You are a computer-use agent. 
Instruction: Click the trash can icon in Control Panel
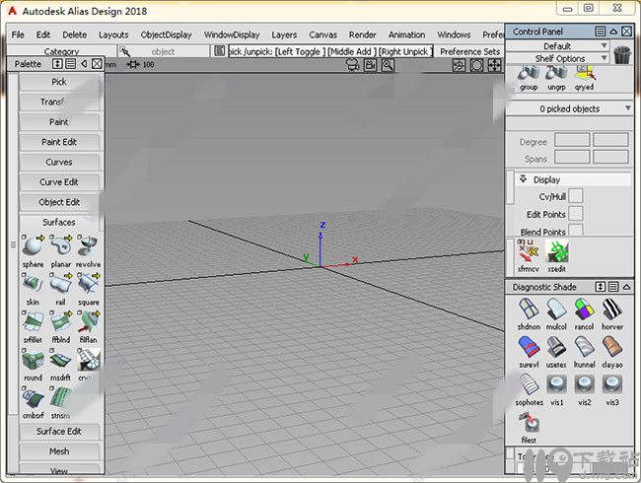tap(622, 55)
